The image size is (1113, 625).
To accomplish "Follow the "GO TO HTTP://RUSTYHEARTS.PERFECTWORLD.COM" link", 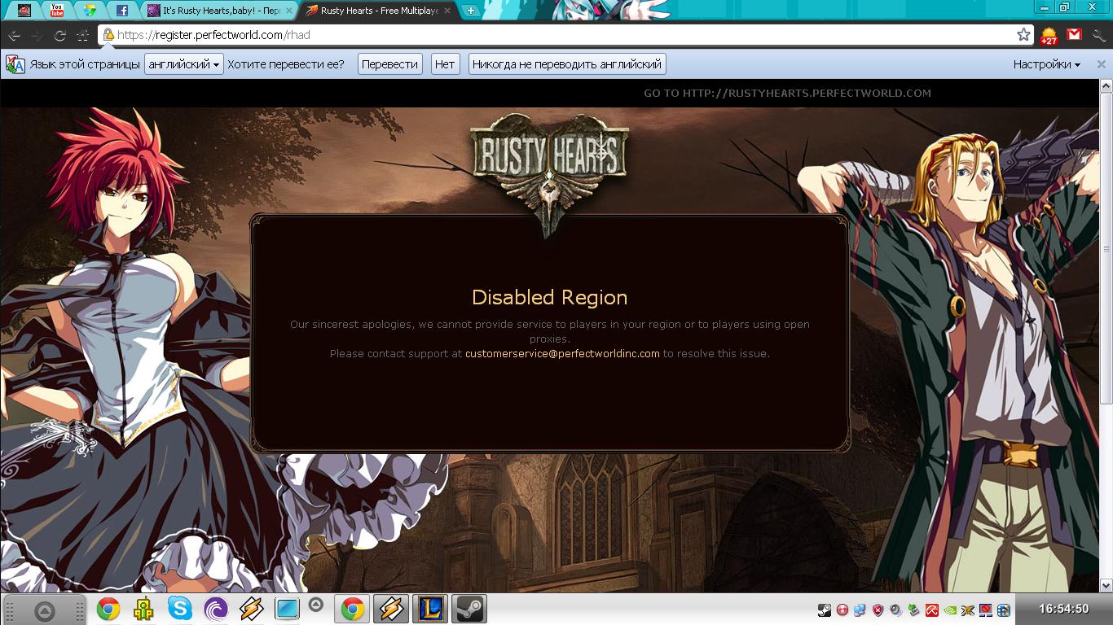I will (787, 93).
